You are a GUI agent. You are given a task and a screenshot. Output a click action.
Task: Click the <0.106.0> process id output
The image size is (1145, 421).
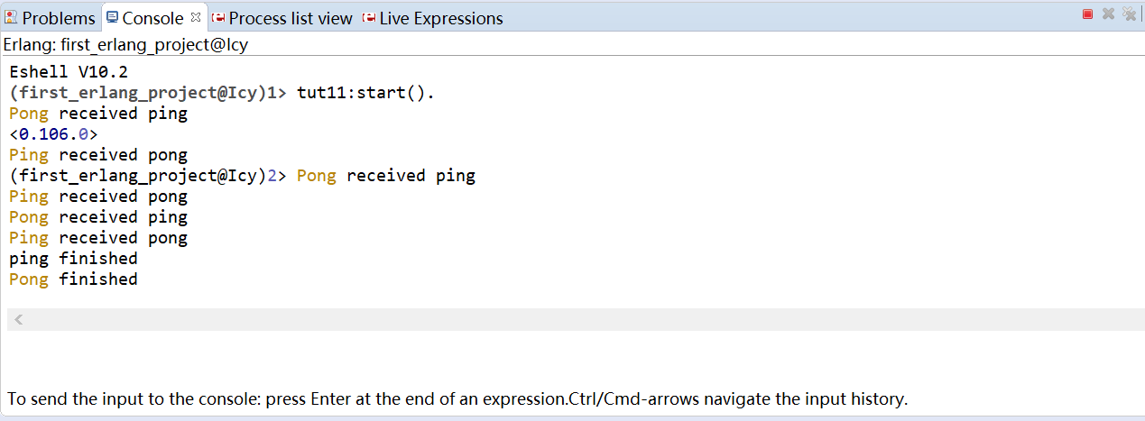click(x=53, y=134)
